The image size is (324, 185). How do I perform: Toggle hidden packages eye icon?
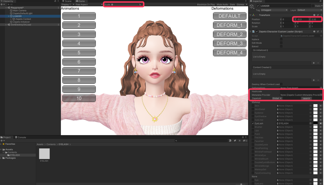pos(245,141)
